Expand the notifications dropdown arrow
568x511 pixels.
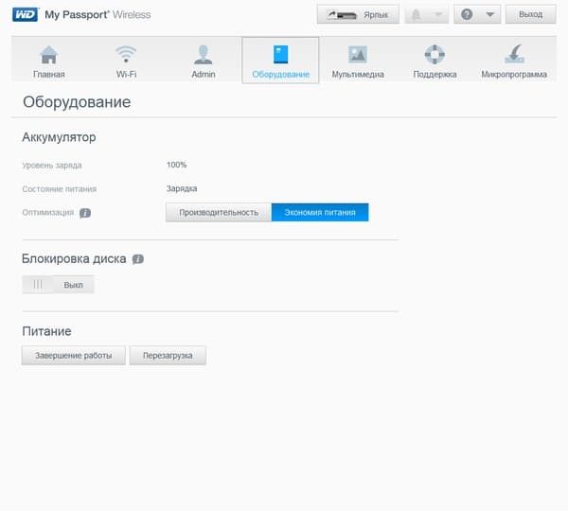click(x=438, y=15)
